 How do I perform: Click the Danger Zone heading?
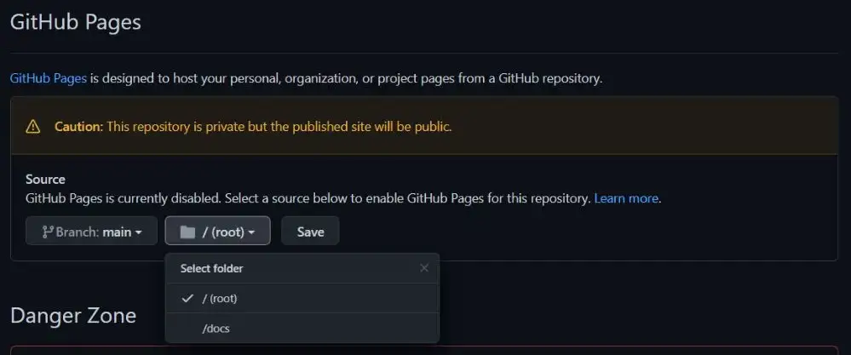coord(73,316)
